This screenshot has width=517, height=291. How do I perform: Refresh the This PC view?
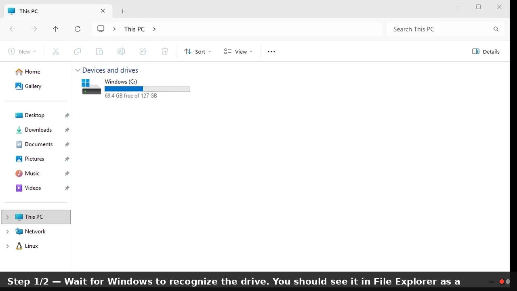click(x=78, y=29)
